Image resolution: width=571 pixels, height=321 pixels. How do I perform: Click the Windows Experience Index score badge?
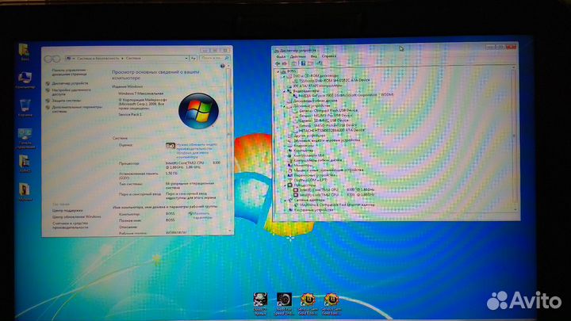click(170, 146)
